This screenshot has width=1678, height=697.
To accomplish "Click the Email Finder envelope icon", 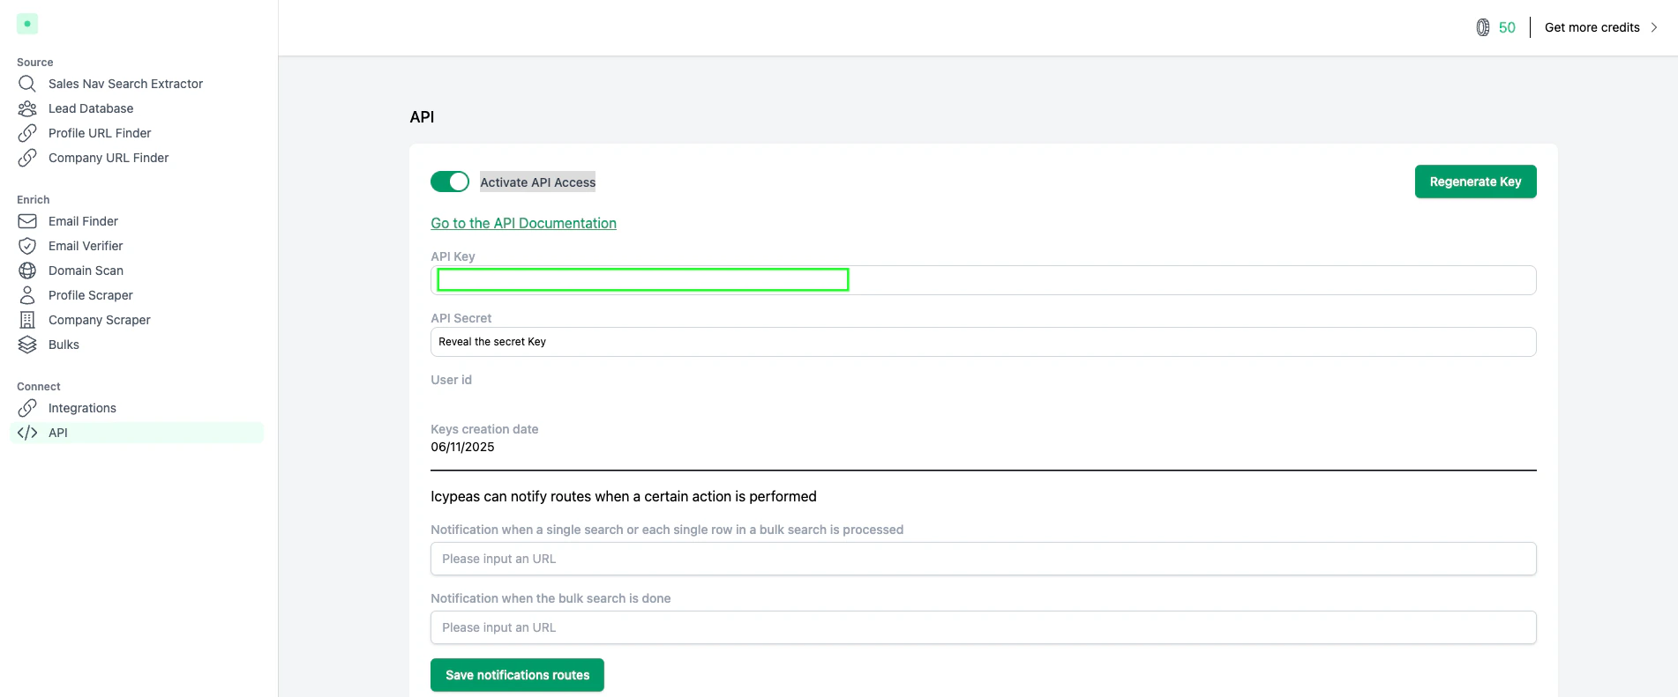I will point(27,221).
